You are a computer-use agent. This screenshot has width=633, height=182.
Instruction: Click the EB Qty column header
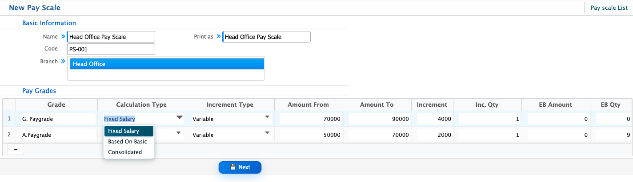point(611,105)
